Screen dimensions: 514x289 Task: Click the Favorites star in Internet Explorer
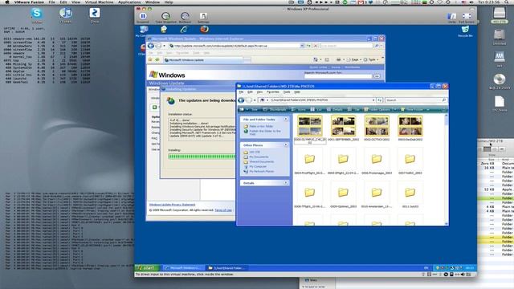pyautogui.click(x=150, y=59)
